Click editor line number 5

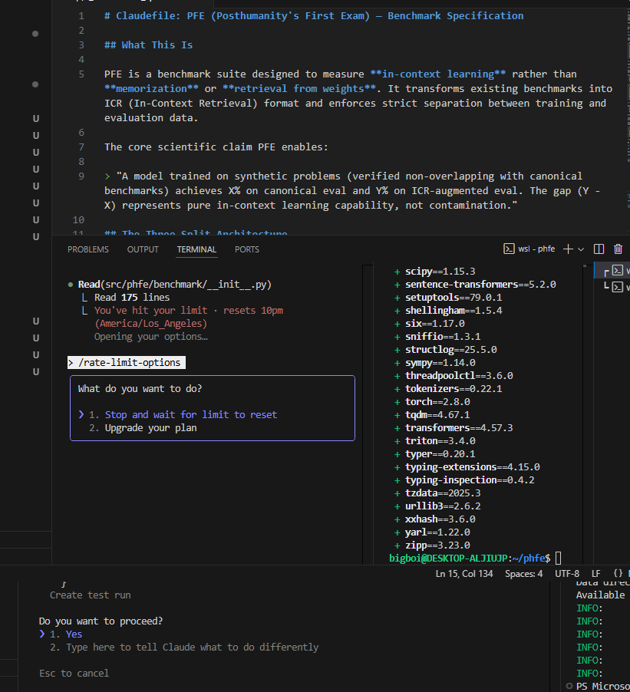click(81, 74)
